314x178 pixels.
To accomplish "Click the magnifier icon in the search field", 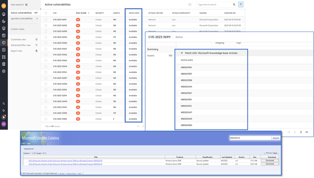I will click(234, 5).
